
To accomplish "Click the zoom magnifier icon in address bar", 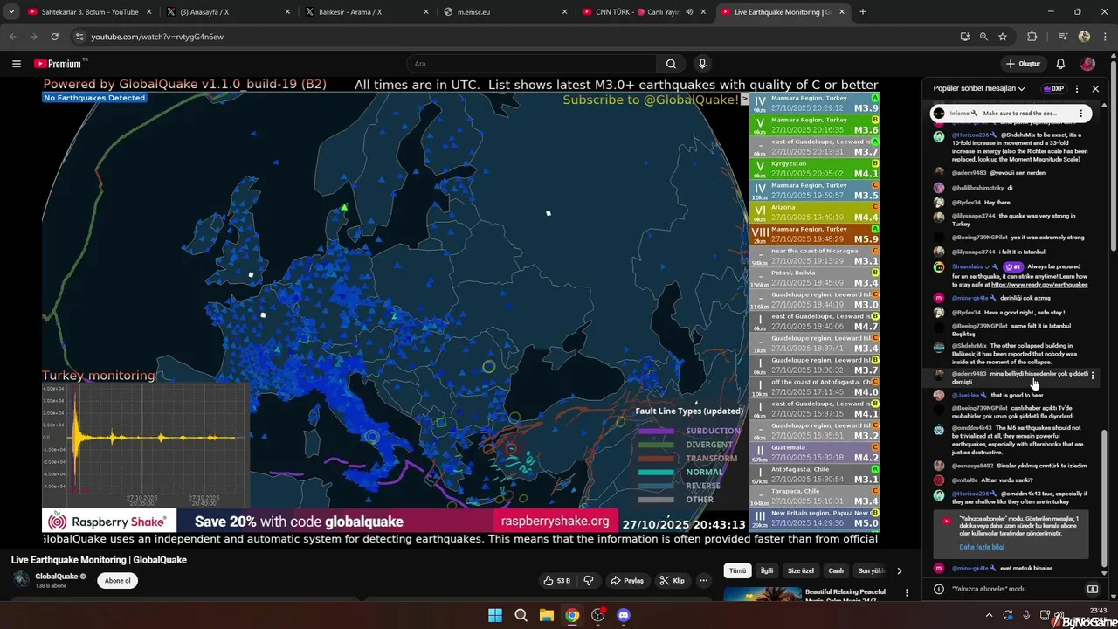I will coord(983,37).
